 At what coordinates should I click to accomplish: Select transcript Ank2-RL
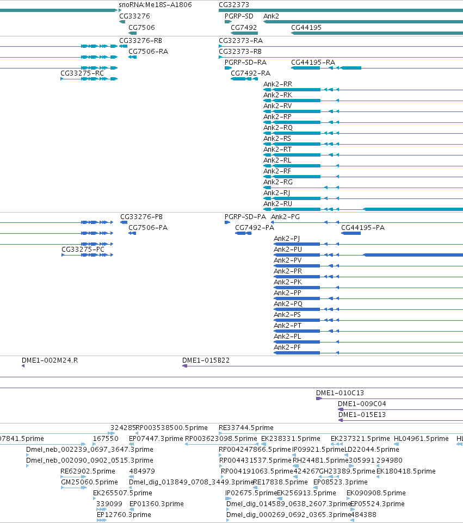click(x=277, y=160)
